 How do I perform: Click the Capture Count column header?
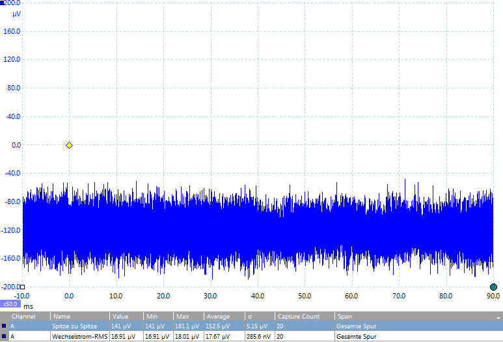click(305, 317)
